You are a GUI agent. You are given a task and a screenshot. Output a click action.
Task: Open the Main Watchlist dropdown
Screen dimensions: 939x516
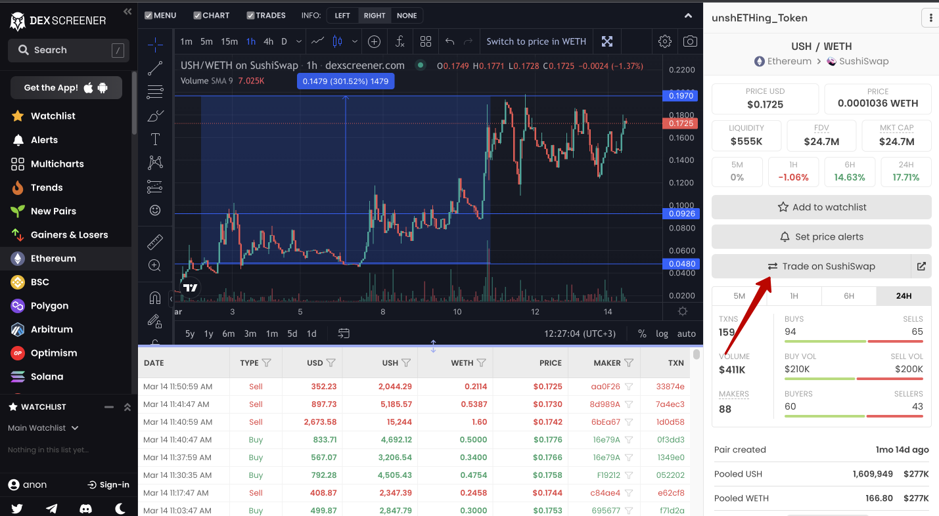(43, 428)
